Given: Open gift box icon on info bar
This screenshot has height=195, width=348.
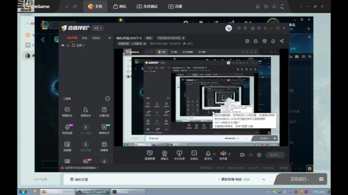Looking at the screenshot, I should click(x=247, y=41).
